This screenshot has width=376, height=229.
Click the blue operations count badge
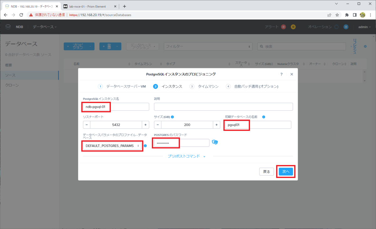tap(346, 27)
